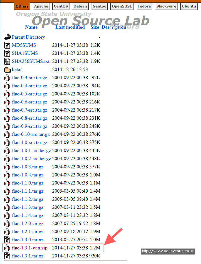This screenshot has height=264, width=201.
Task: Open the Others tab
Action: 22,6
